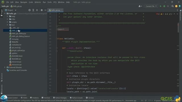Select pb_tool.cfg in project tree
This screenshot has width=182, height=102.
16,48
